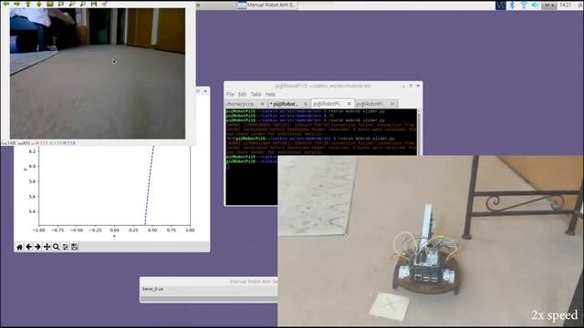Click the forward arrow in plot toolbar
The image size is (584, 328).
37,247
